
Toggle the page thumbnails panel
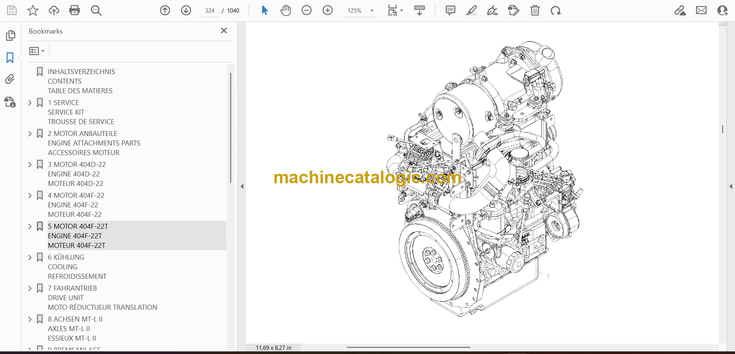coord(10,36)
